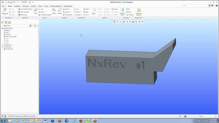Expand the Extrude 1 tree node
This screenshot has height=123, width=219.
2,45
